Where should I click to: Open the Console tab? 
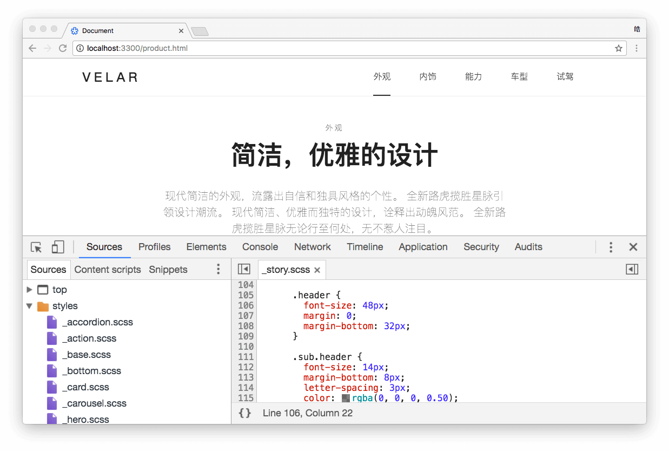click(x=260, y=247)
